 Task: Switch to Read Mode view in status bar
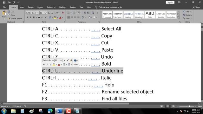(161, 106)
